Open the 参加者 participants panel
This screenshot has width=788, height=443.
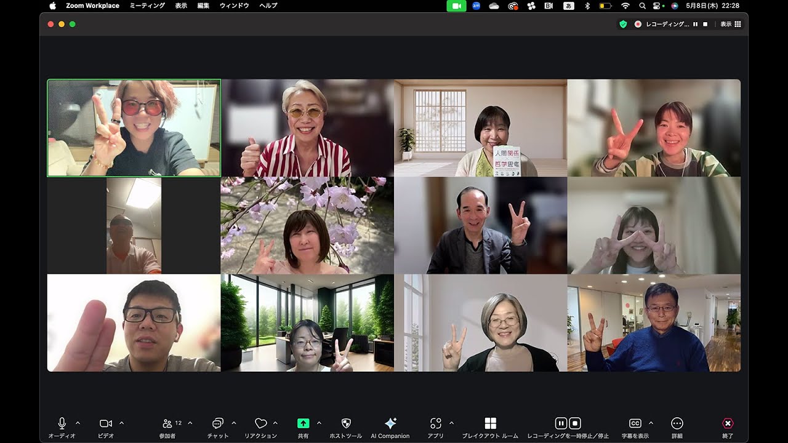pyautogui.click(x=167, y=423)
